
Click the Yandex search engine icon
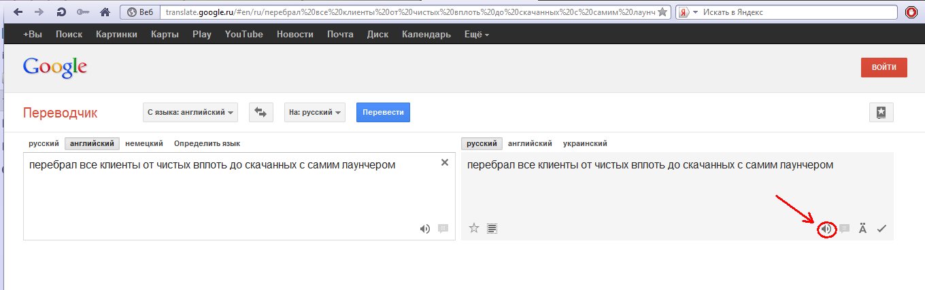[684, 12]
